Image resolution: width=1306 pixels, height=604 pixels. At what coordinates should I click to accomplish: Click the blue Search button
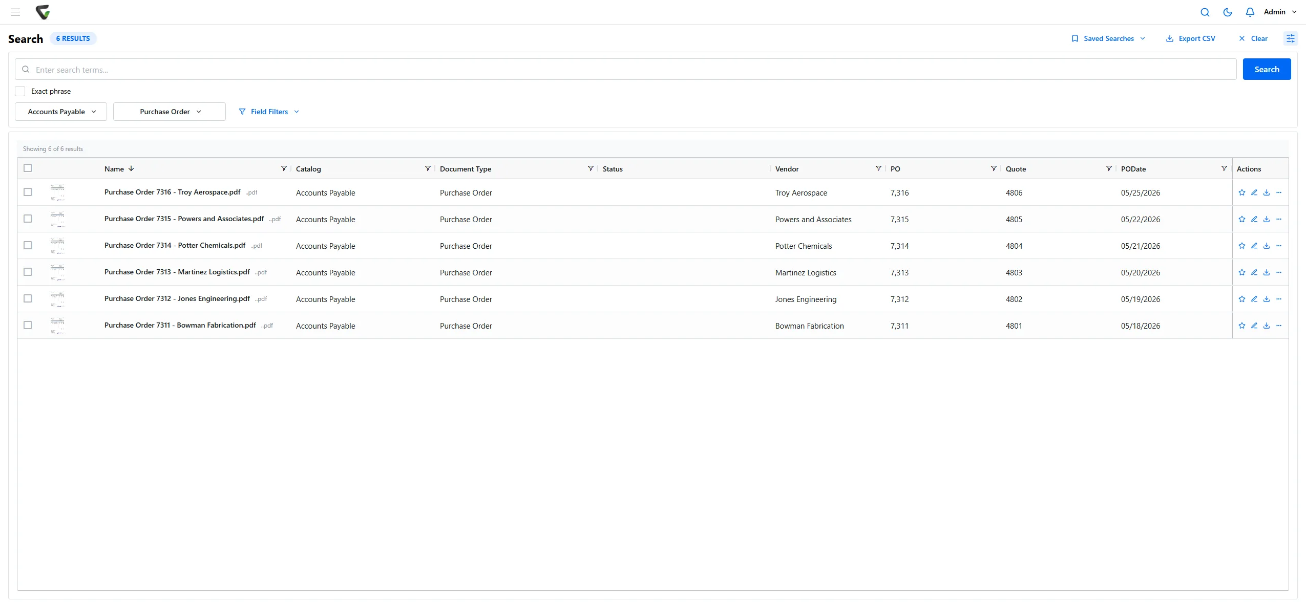coord(1267,69)
